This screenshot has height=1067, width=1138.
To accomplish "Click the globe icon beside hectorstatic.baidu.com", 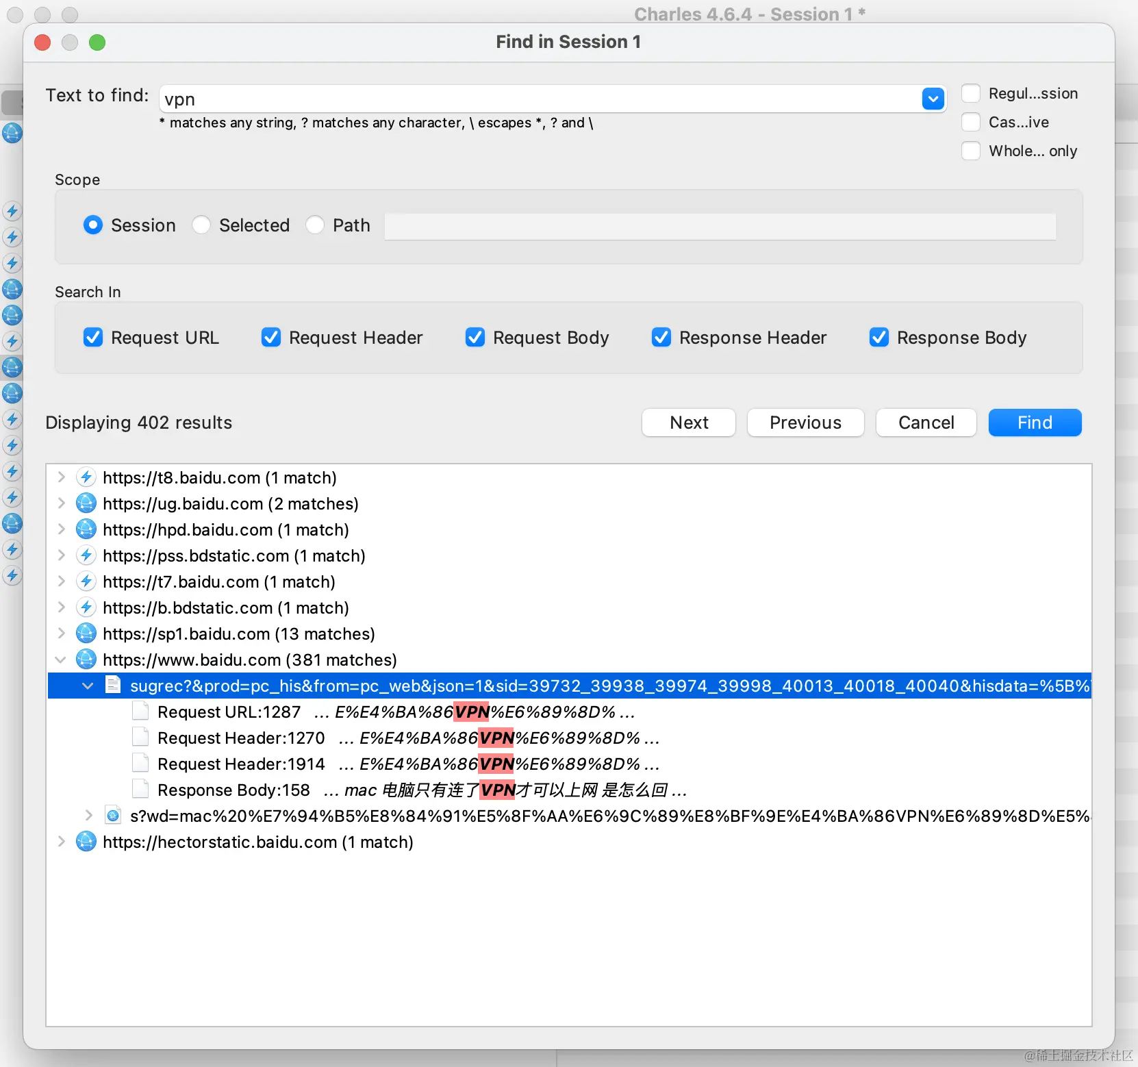I will pyautogui.click(x=86, y=842).
